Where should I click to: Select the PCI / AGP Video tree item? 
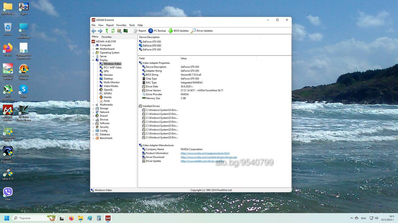pyautogui.click(x=113, y=68)
